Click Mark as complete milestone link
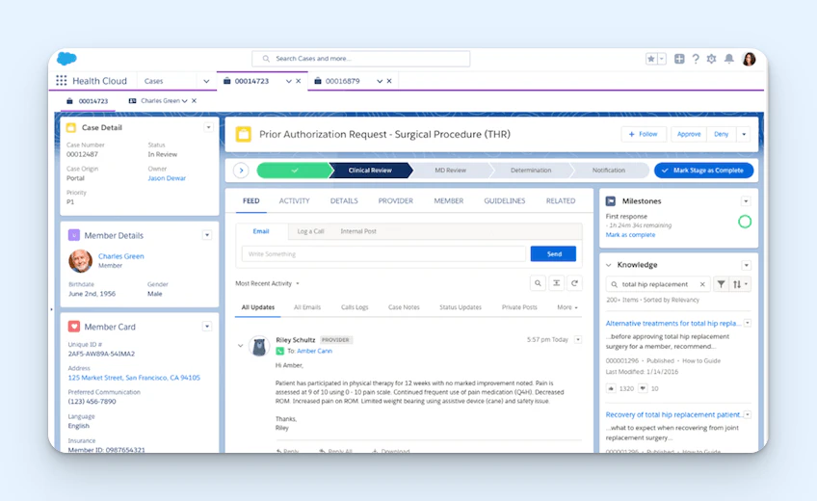This screenshot has width=817, height=501. click(630, 235)
